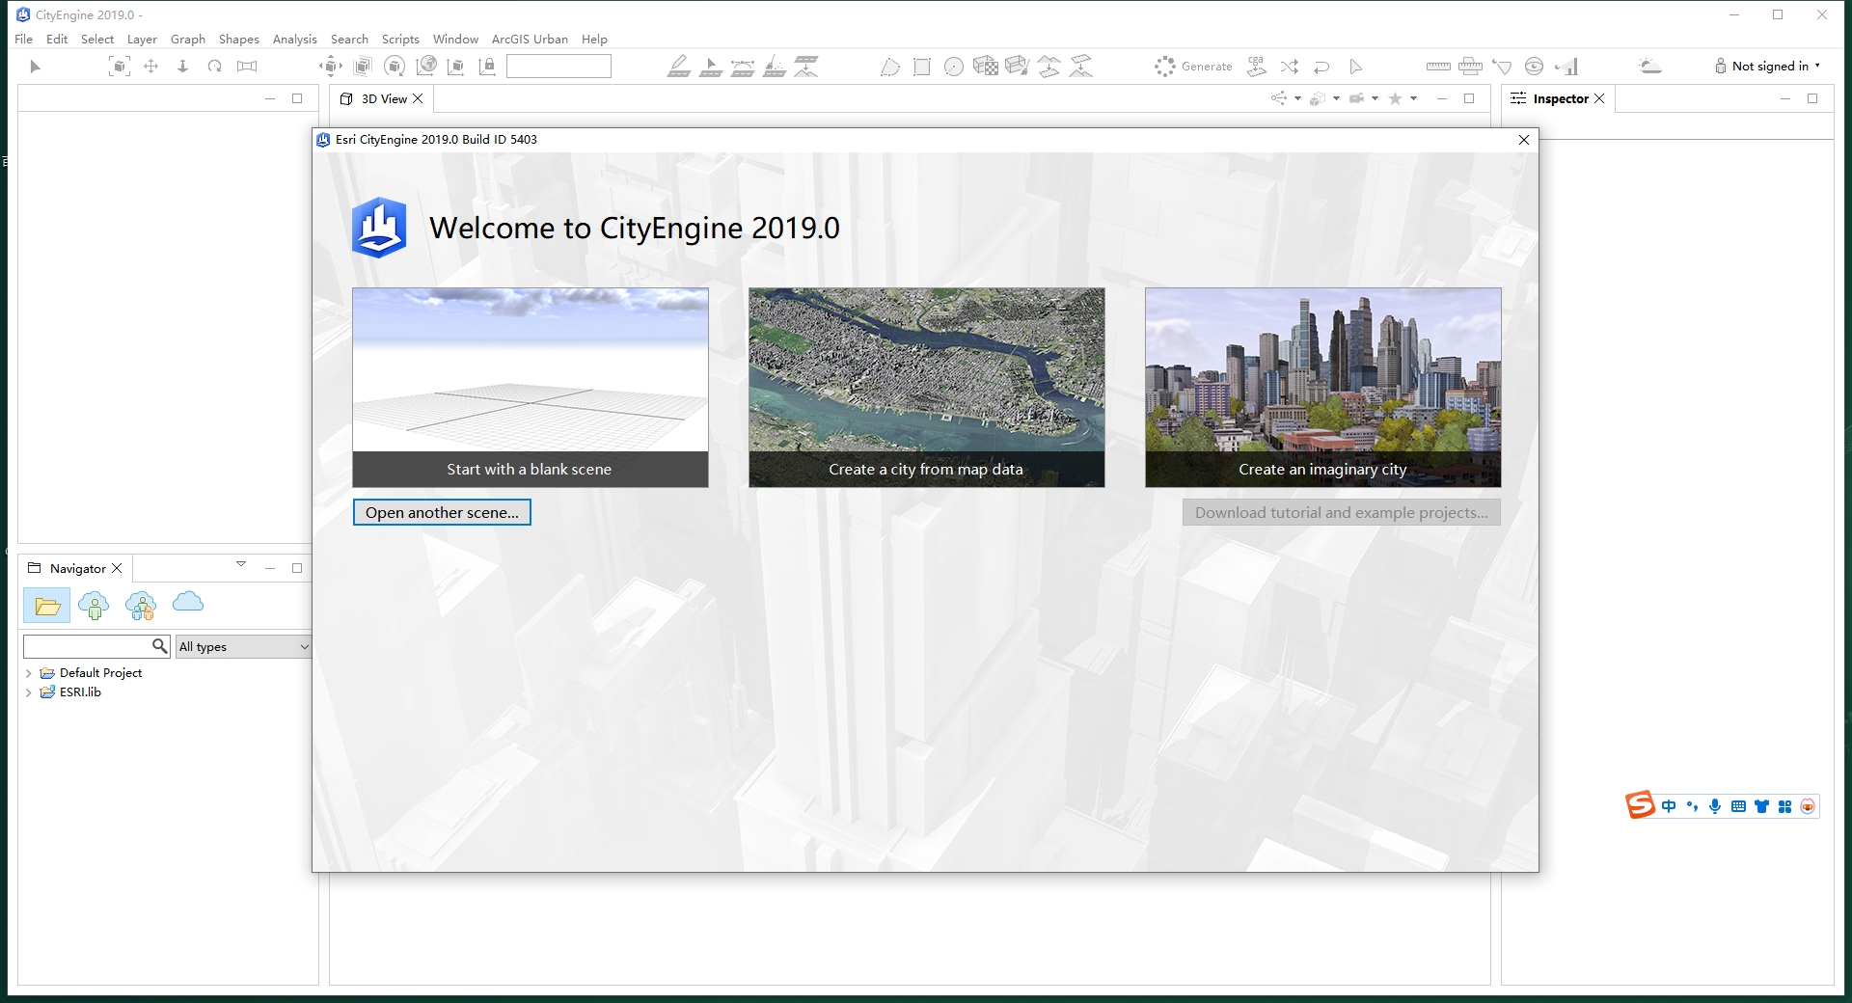Image resolution: width=1852 pixels, height=1003 pixels.
Task: Click the Navigator My Content cloud icon
Action: pyautogui.click(x=94, y=606)
